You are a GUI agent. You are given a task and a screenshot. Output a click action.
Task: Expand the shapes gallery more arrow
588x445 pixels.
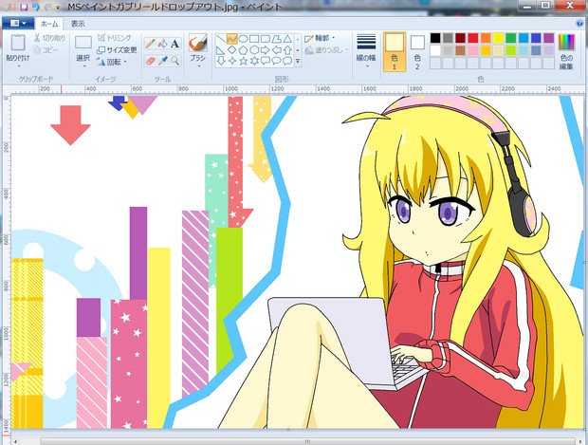[298, 61]
